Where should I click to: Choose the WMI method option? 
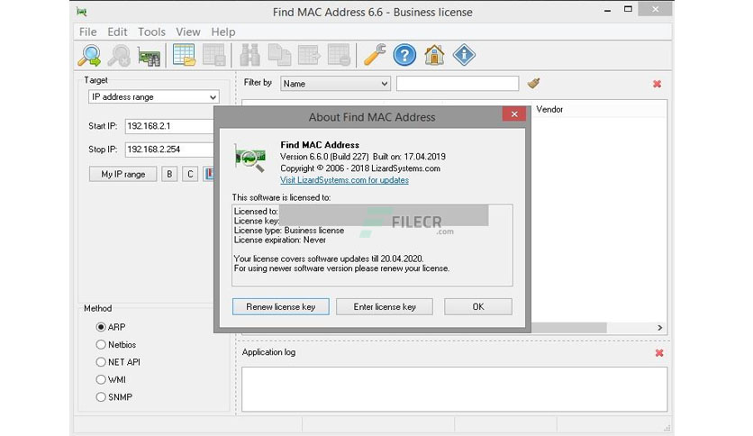pos(100,379)
